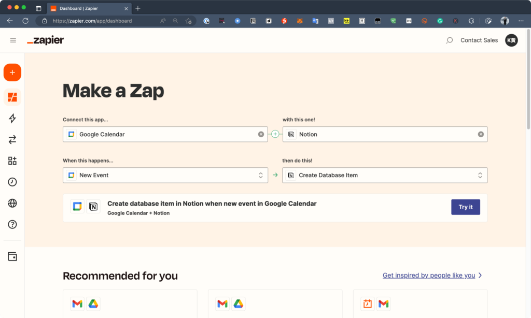Click the page vertical scrollbar

(x=528, y=79)
